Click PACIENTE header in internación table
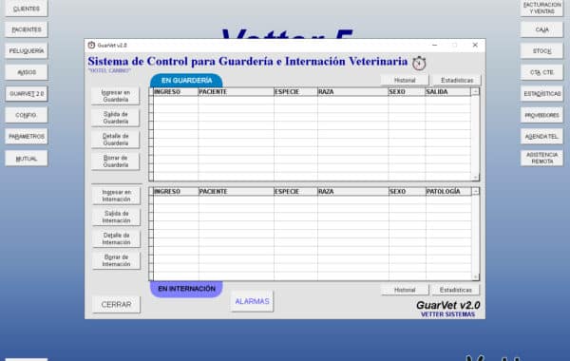This screenshot has height=361, width=570. coord(237,192)
